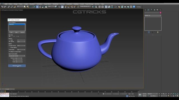This screenshot has height=100, width=179.
Task: Toggle the Auto Key button
Action: (x=145, y=94)
